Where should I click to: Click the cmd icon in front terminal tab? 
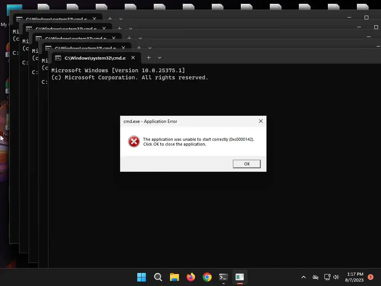coord(58,58)
